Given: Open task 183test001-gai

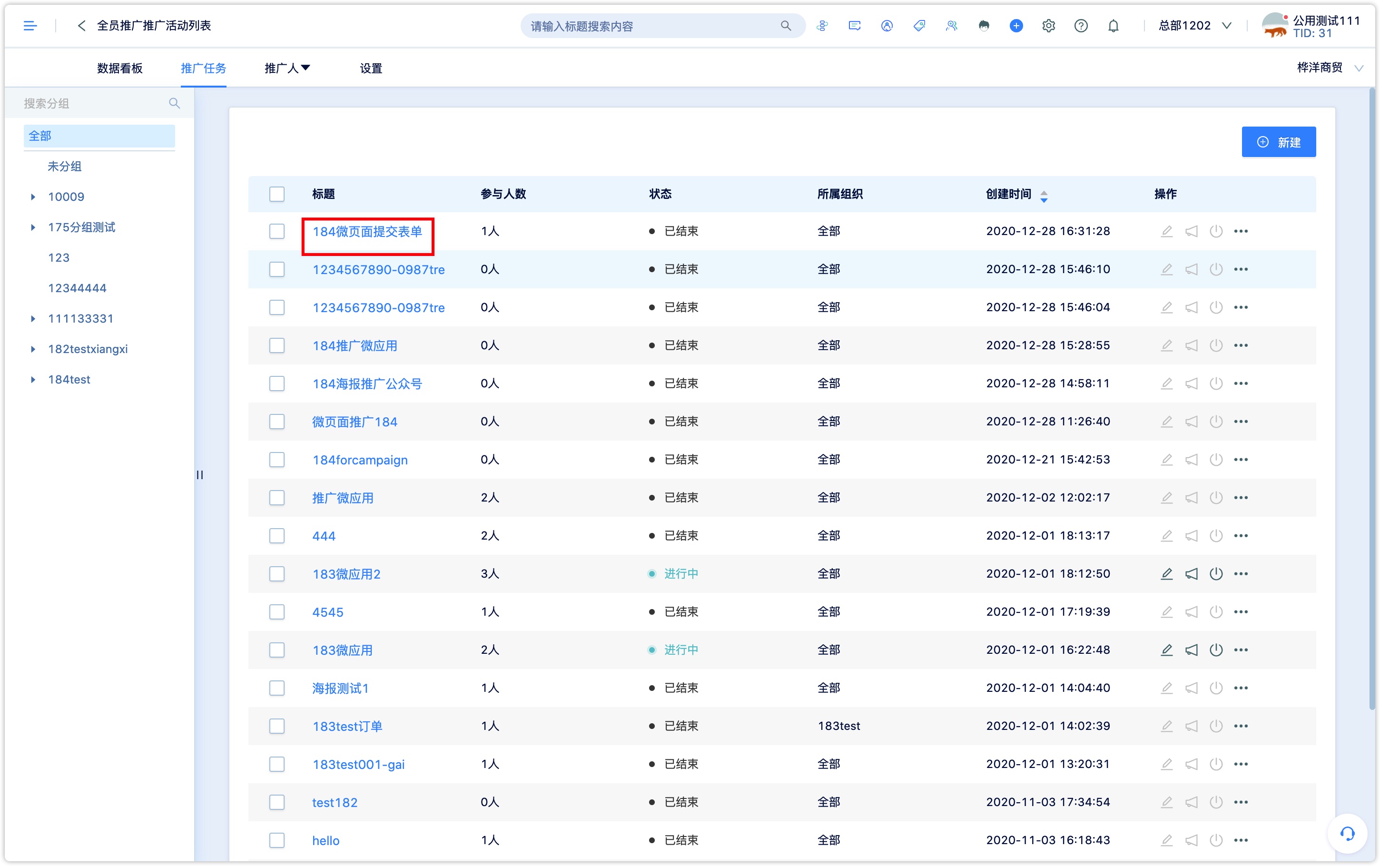Looking at the screenshot, I should pyautogui.click(x=358, y=764).
